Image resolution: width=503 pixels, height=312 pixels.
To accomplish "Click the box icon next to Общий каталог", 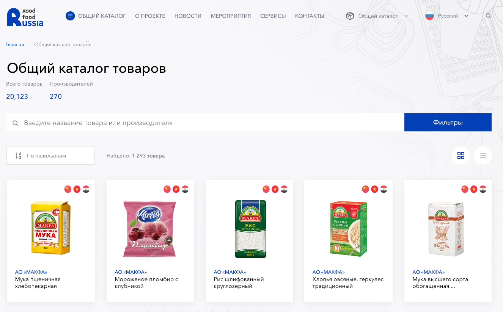I will tap(350, 16).
